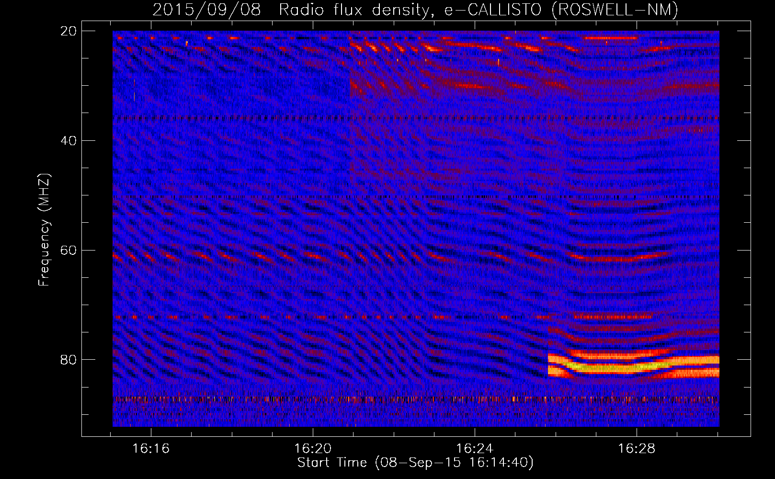Click the 80 MHz frequency tick label
This screenshot has width=775, height=479.
(x=68, y=360)
